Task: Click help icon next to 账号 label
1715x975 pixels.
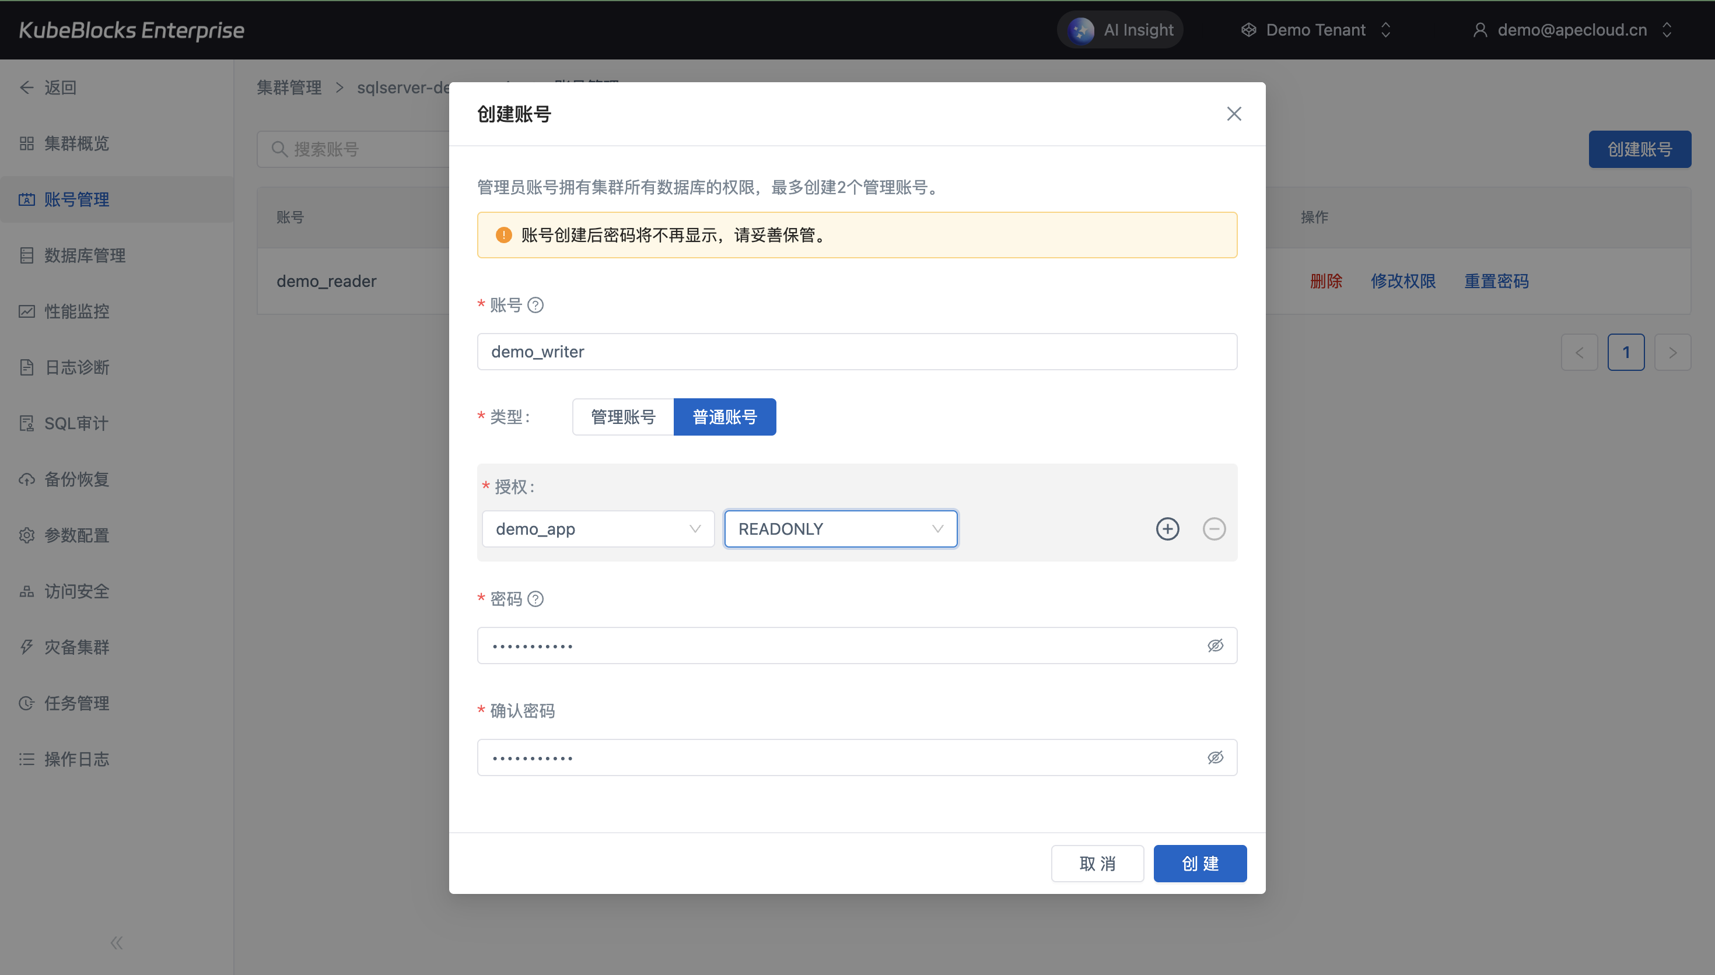Action: click(535, 306)
